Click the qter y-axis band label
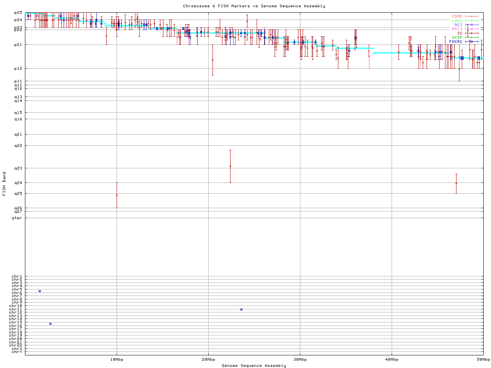The image size is (491, 368). (x=17, y=218)
